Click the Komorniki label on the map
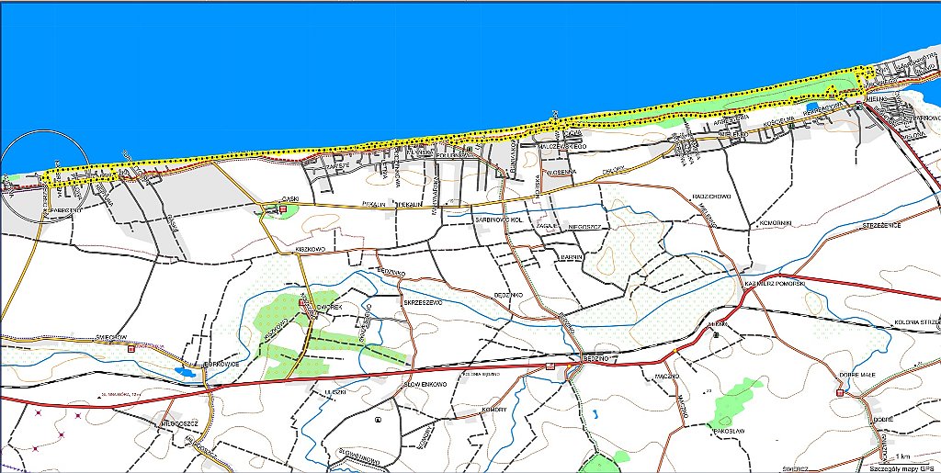The width and height of the screenshot is (941, 473). pos(779,222)
